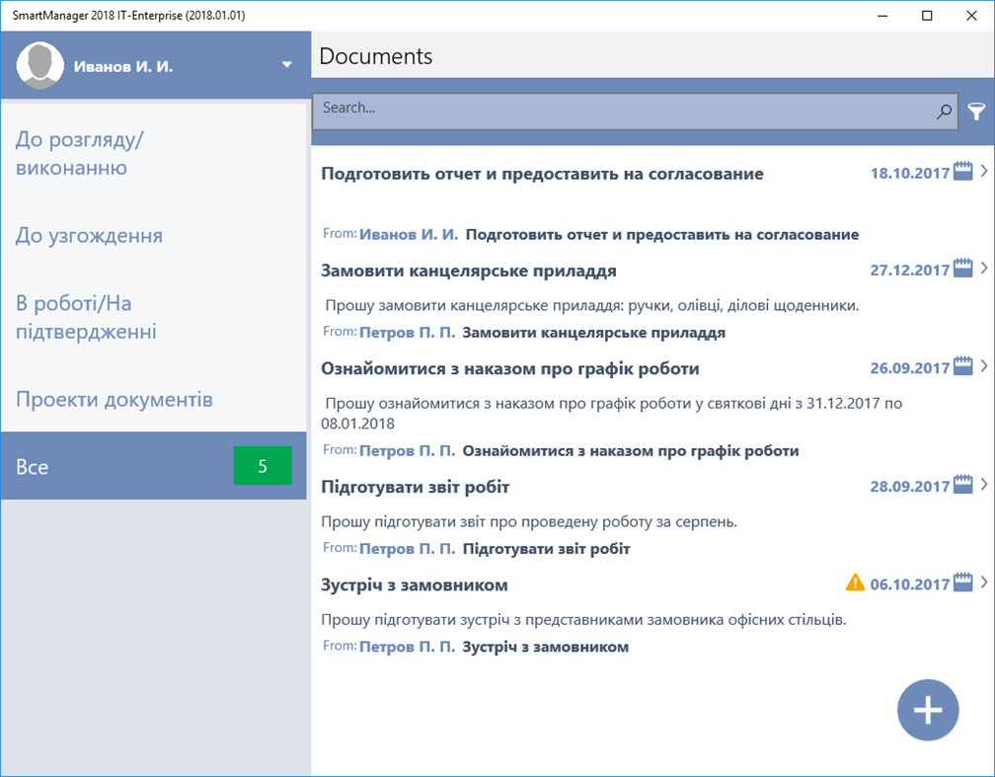Open the calendar icon for date 06.10.2017
The height and width of the screenshot is (777, 995).
(962, 583)
